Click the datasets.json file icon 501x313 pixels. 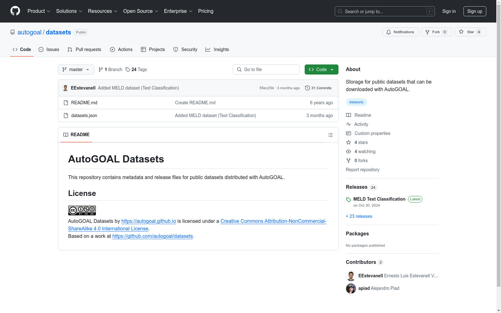pyautogui.click(x=66, y=115)
